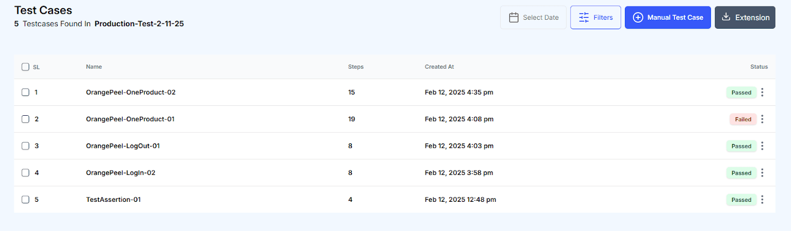This screenshot has height=231, width=791.
Task: Click the download icon on Extension button
Action: tap(726, 17)
